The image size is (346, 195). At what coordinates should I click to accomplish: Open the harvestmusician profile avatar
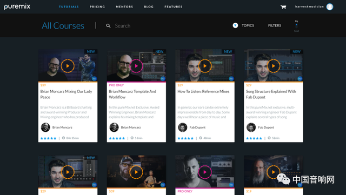pos(330,7)
